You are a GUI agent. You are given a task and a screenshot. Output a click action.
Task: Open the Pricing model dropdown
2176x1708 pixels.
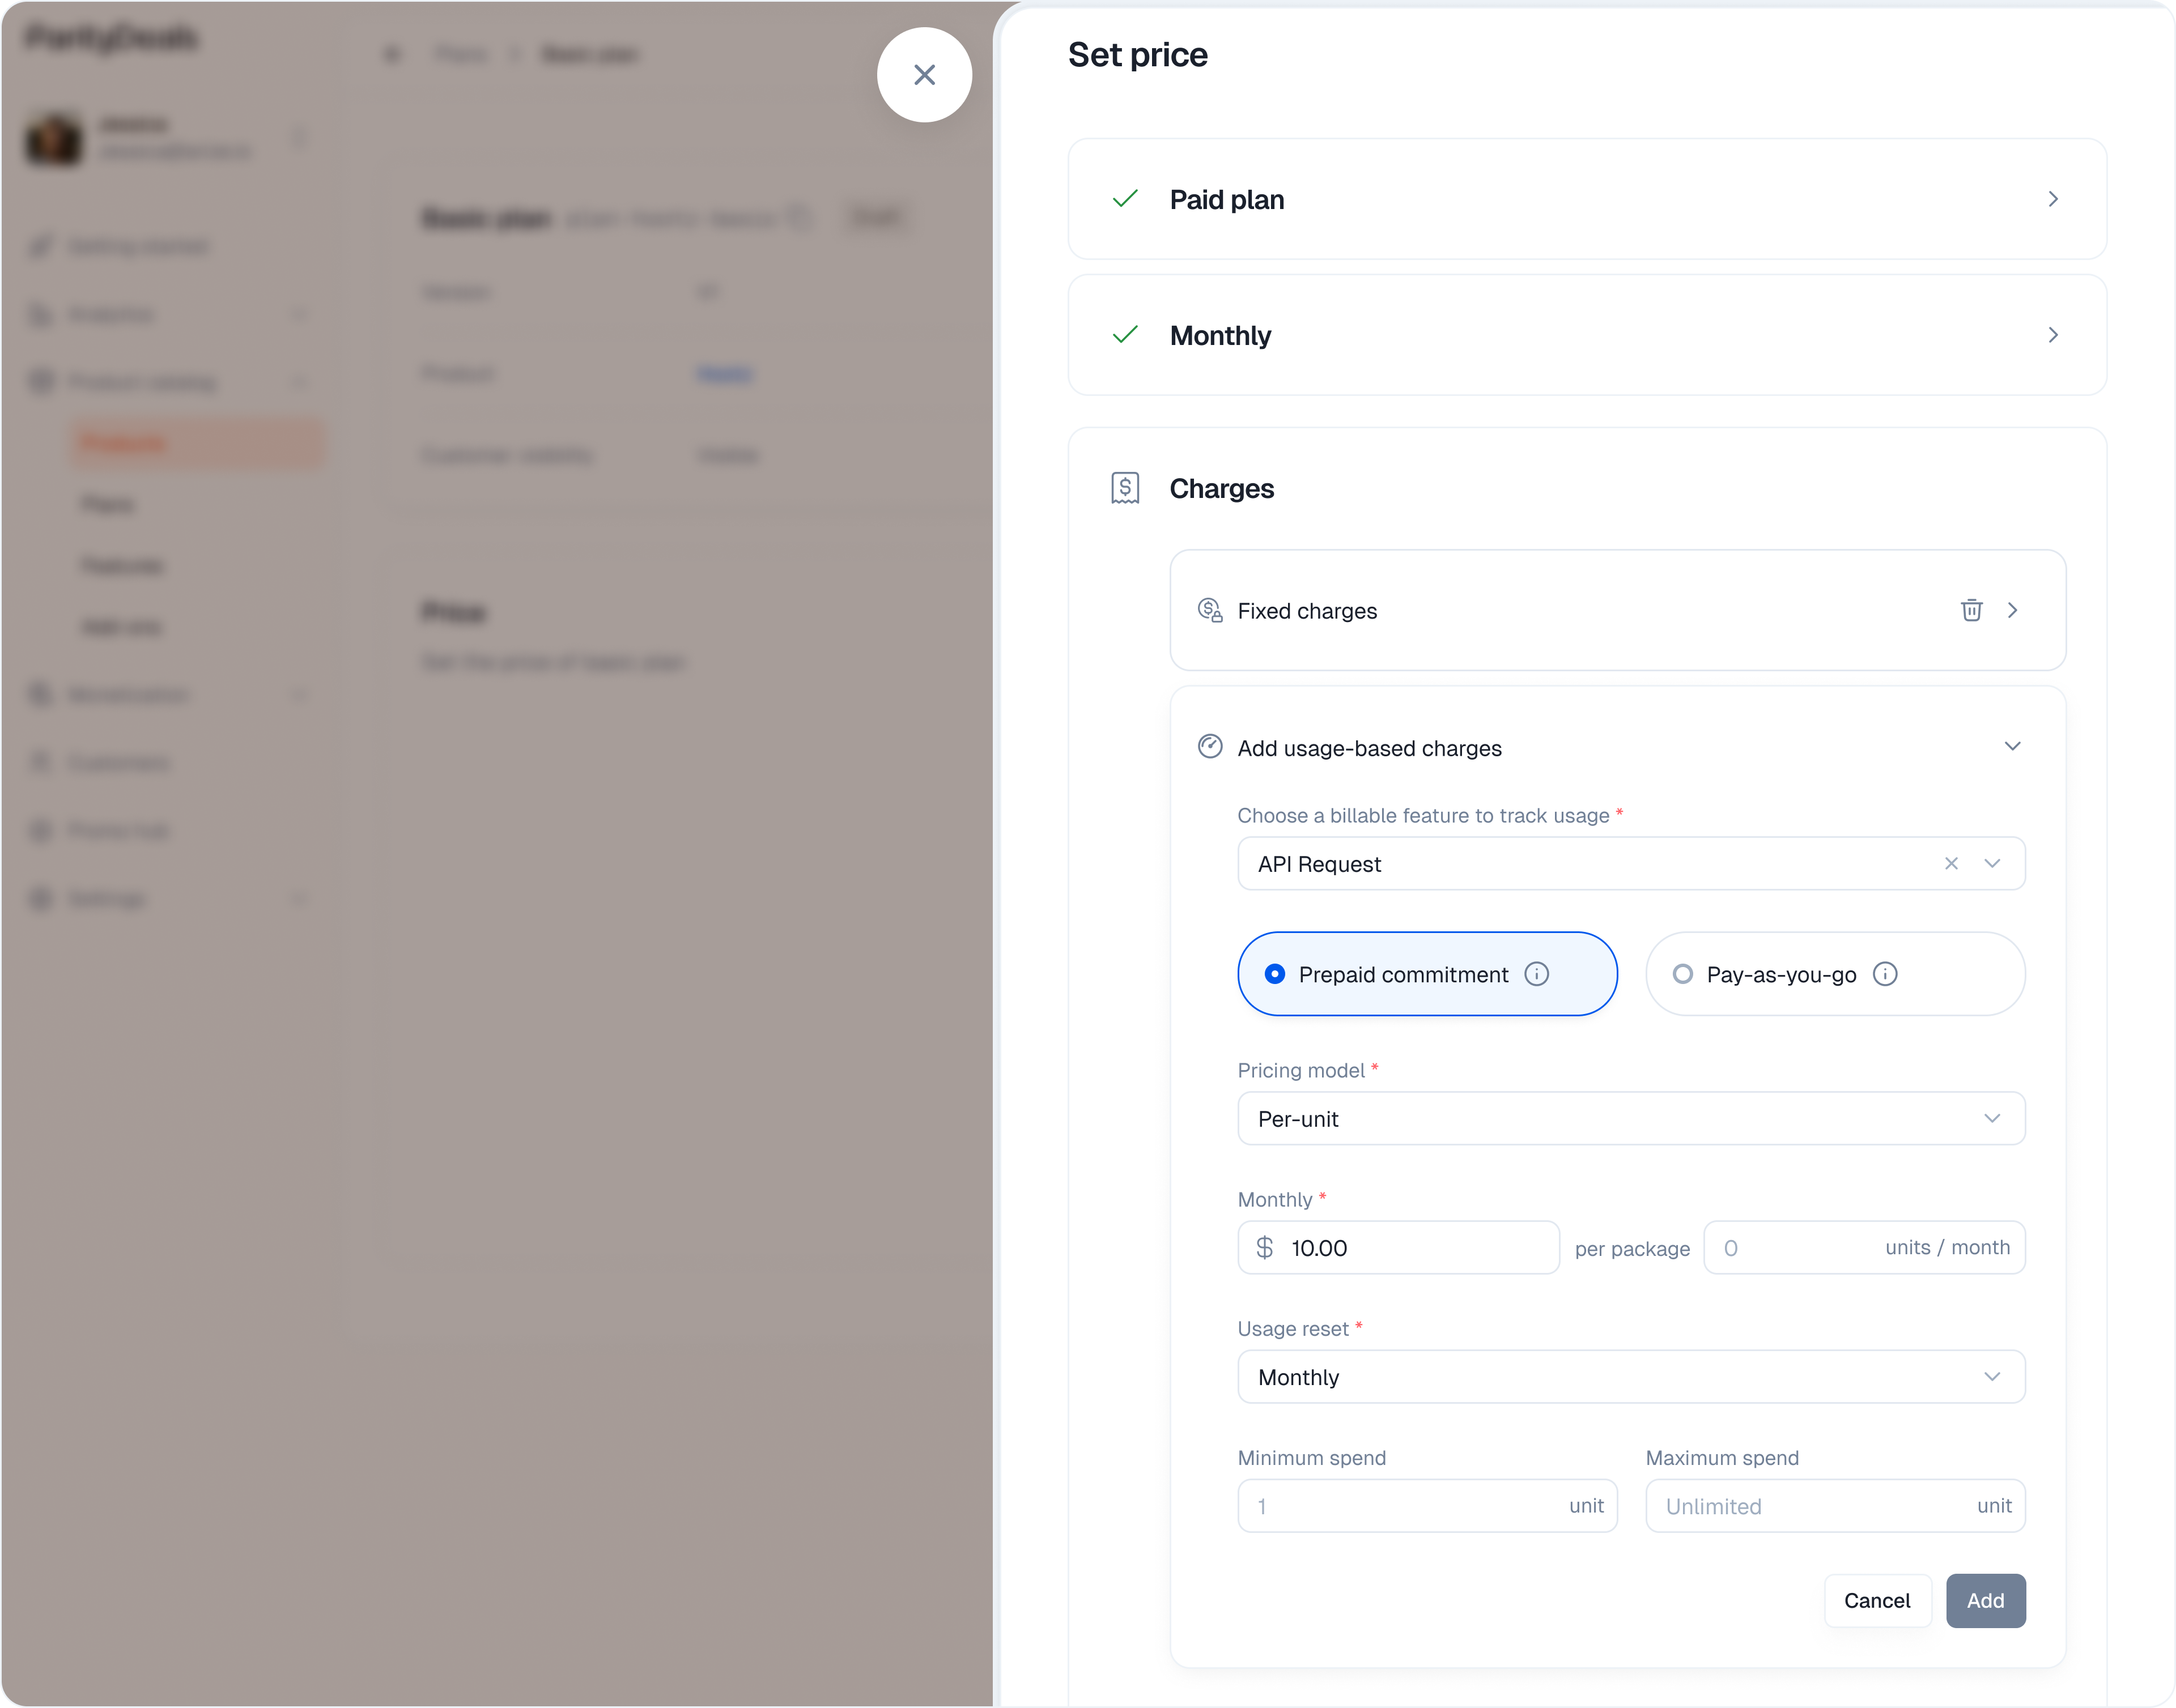coord(1630,1118)
